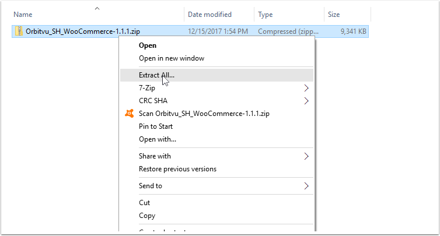Open the Share with submenu entry
Screen dimensions: 440x236
click(x=216, y=156)
